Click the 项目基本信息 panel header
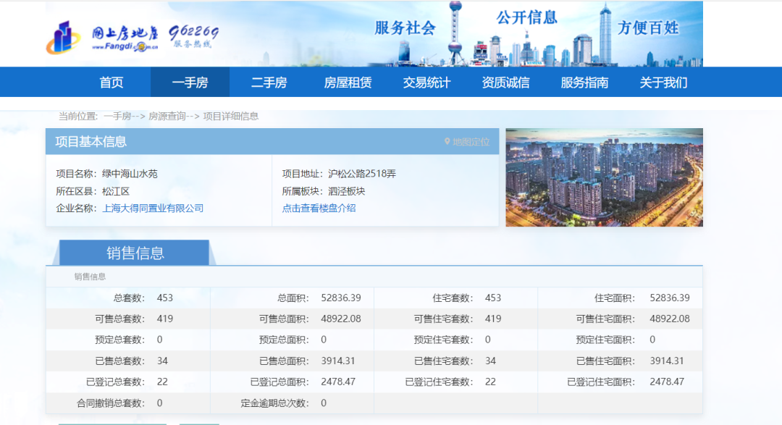Image resolution: width=782 pixels, height=425 pixels. click(91, 142)
